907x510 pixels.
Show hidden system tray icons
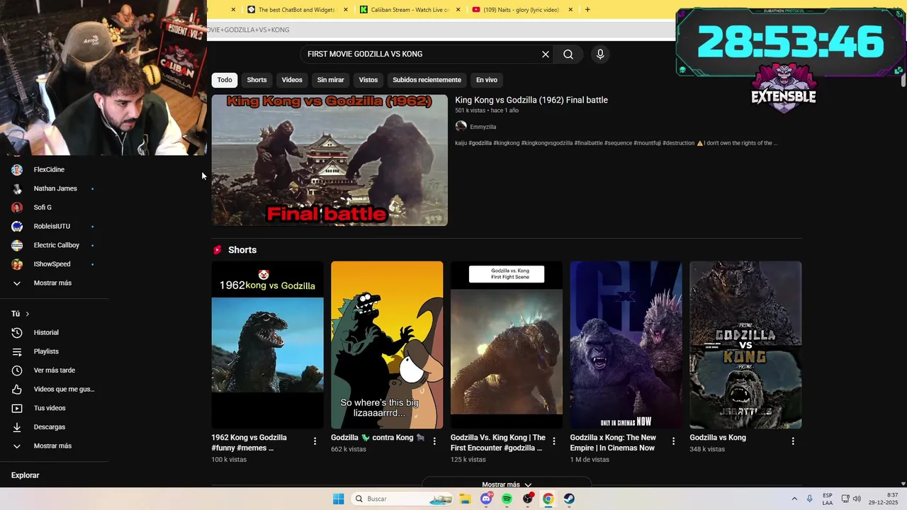(x=794, y=499)
